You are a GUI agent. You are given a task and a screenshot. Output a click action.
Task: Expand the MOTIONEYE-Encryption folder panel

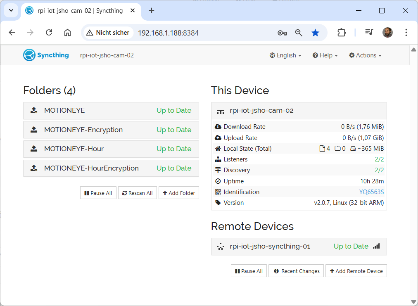point(111,130)
